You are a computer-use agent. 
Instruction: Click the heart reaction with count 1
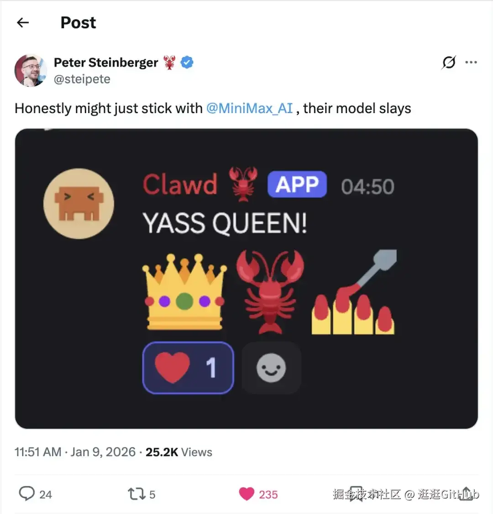[188, 368]
